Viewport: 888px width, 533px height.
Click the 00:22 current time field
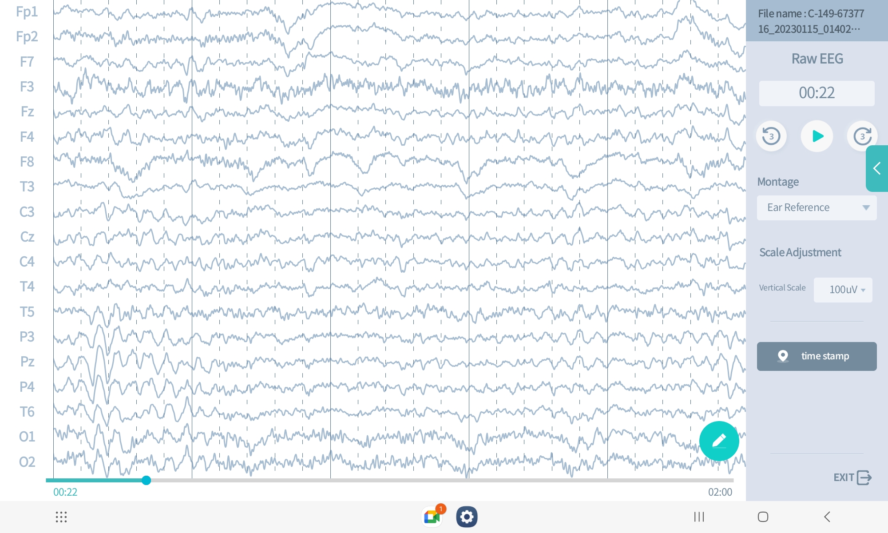pyautogui.click(x=817, y=93)
